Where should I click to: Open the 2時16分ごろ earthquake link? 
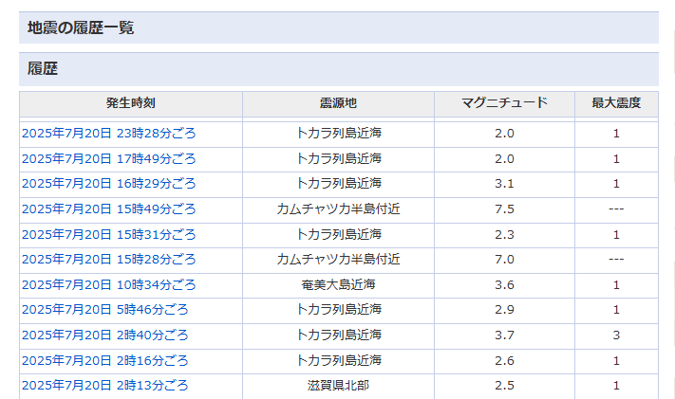coord(105,360)
